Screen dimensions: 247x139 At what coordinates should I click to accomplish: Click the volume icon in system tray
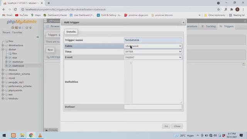215,136
